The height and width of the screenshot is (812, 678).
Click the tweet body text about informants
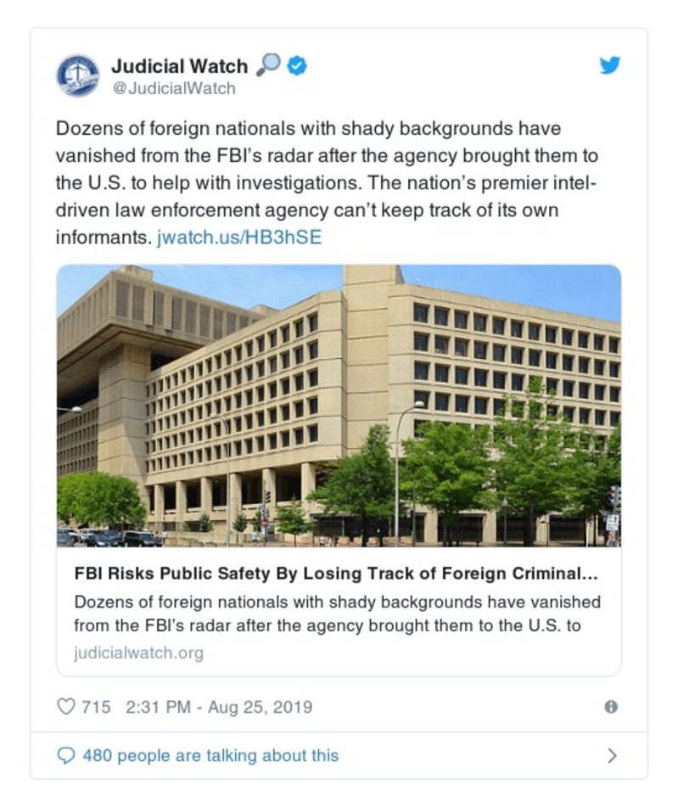(310, 182)
